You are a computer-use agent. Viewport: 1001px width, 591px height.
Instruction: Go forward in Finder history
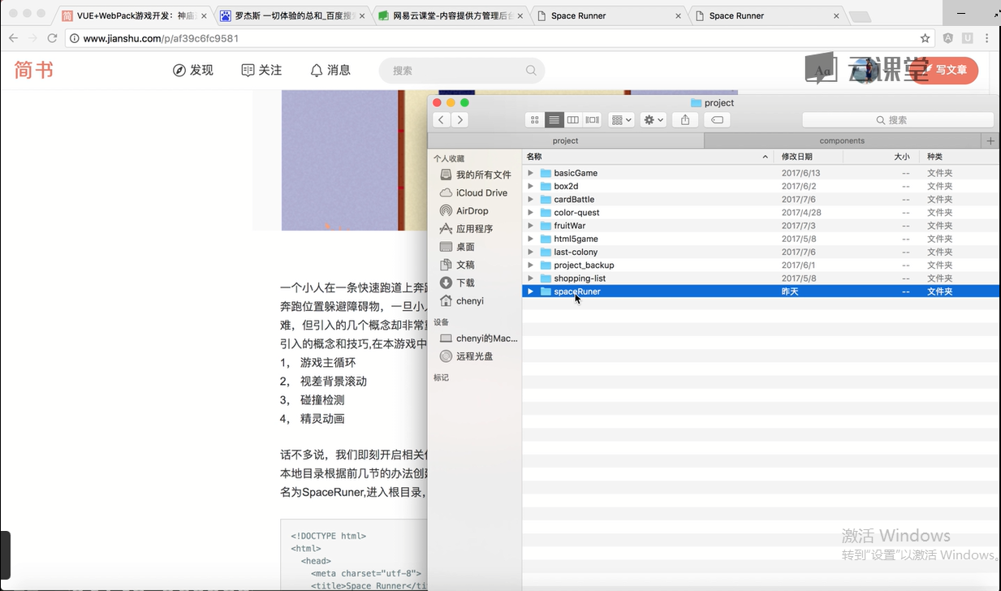point(460,120)
